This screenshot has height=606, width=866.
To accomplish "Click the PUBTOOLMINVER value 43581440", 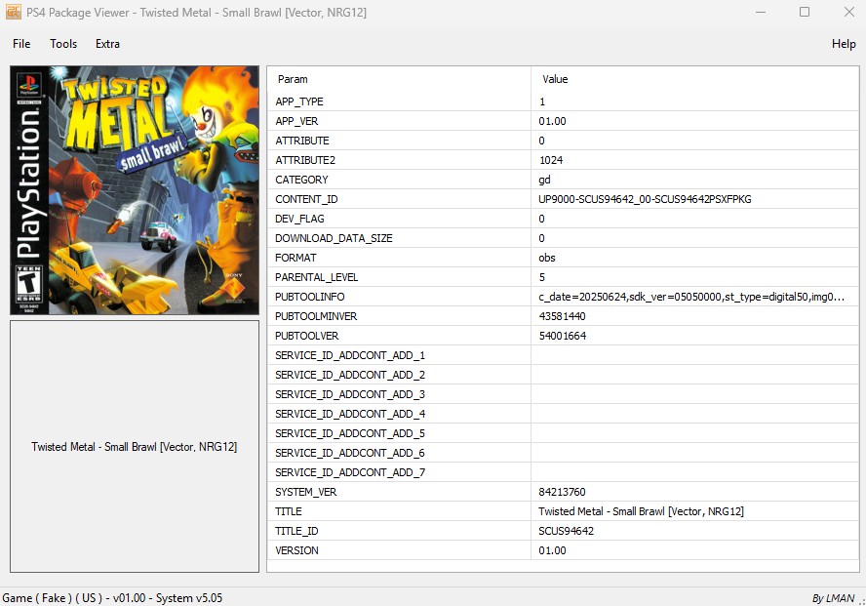I will pos(563,316).
